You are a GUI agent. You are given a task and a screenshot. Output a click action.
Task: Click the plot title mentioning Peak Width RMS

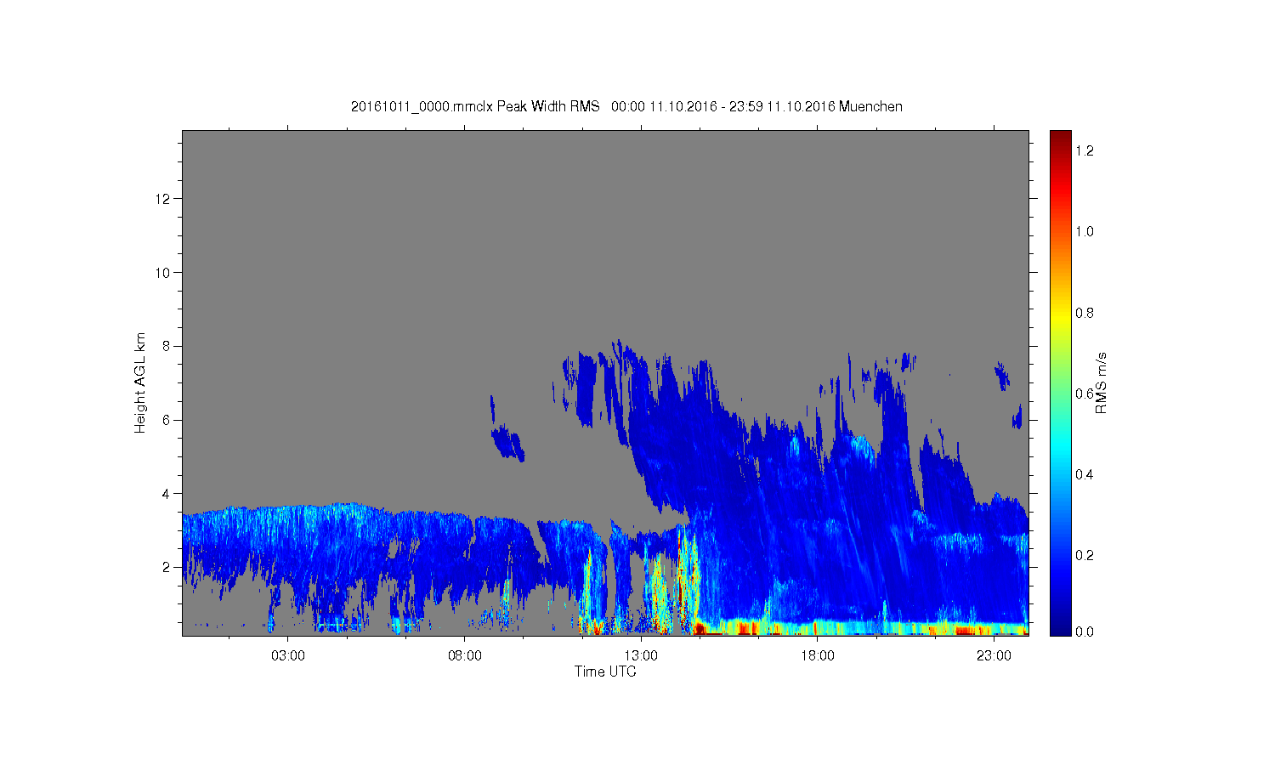[626, 106]
